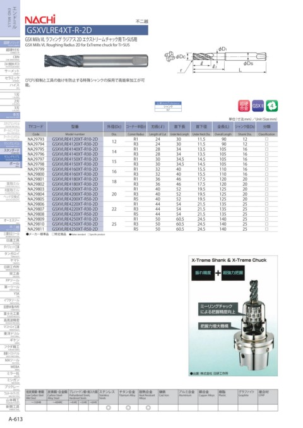This screenshot has height=428, width=303.
Task: Open the ボール side index tab
Action: (10, 164)
